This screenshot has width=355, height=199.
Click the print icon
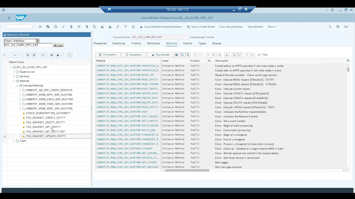coord(338,27)
